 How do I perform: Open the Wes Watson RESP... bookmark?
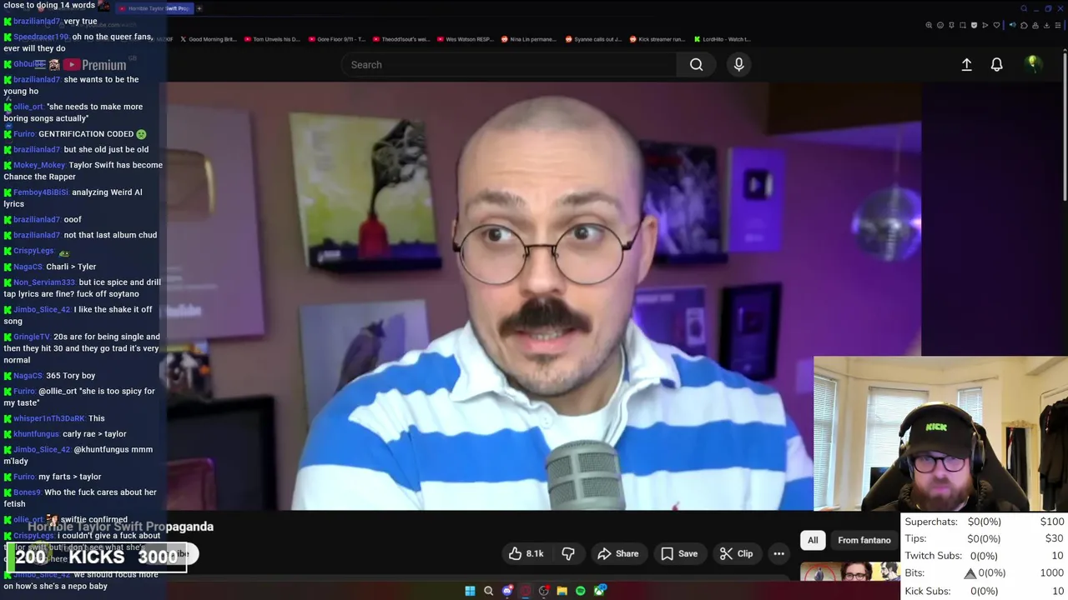465,39
